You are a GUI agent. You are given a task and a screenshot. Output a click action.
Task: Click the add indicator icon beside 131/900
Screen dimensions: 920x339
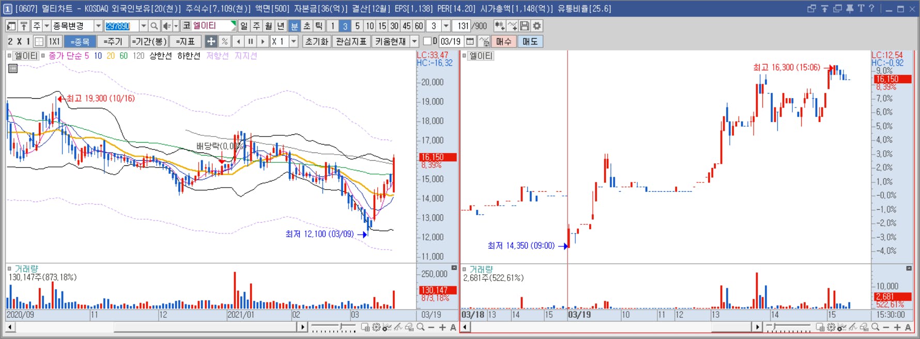coord(499,26)
